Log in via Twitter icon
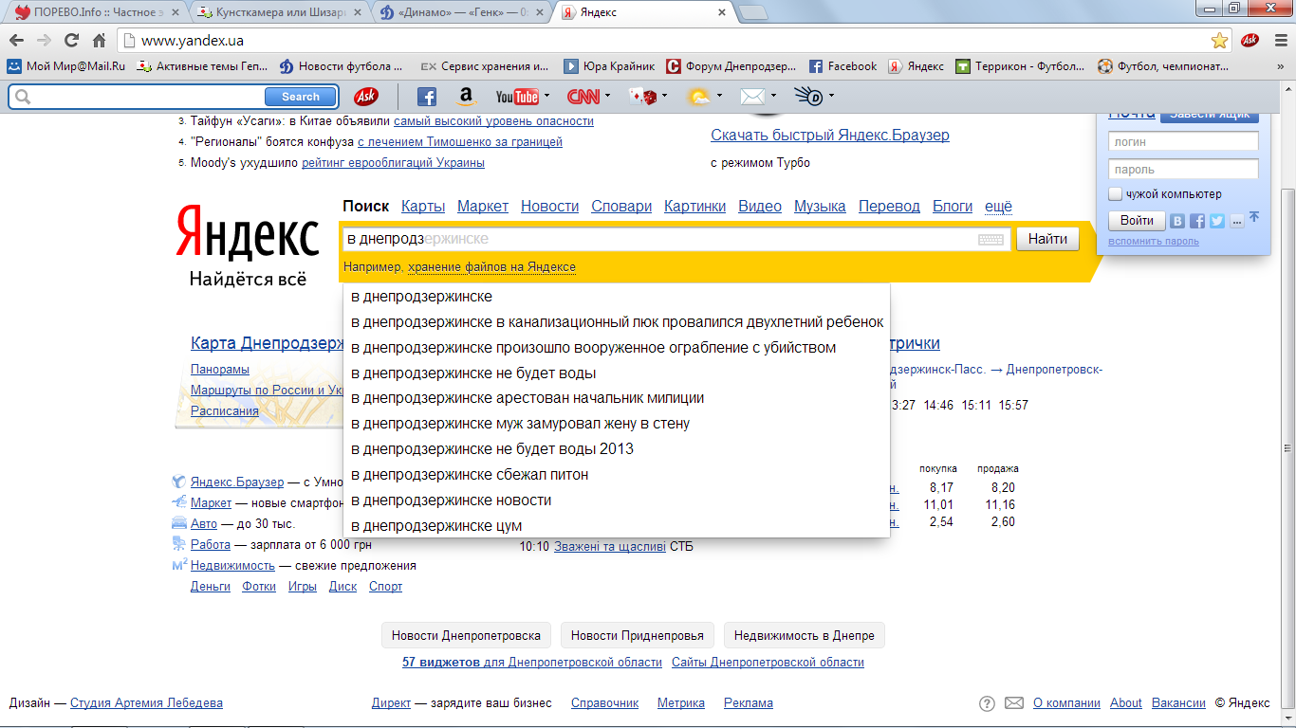This screenshot has height=728, width=1296. pyautogui.click(x=1217, y=221)
